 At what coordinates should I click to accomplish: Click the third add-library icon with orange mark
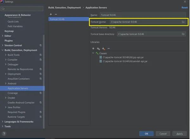click(x=104, y=49)
